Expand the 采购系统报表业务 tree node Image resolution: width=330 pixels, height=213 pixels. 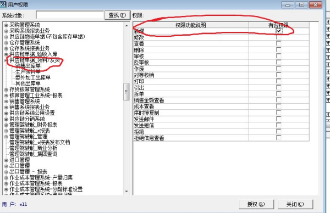tap(6, 31)
